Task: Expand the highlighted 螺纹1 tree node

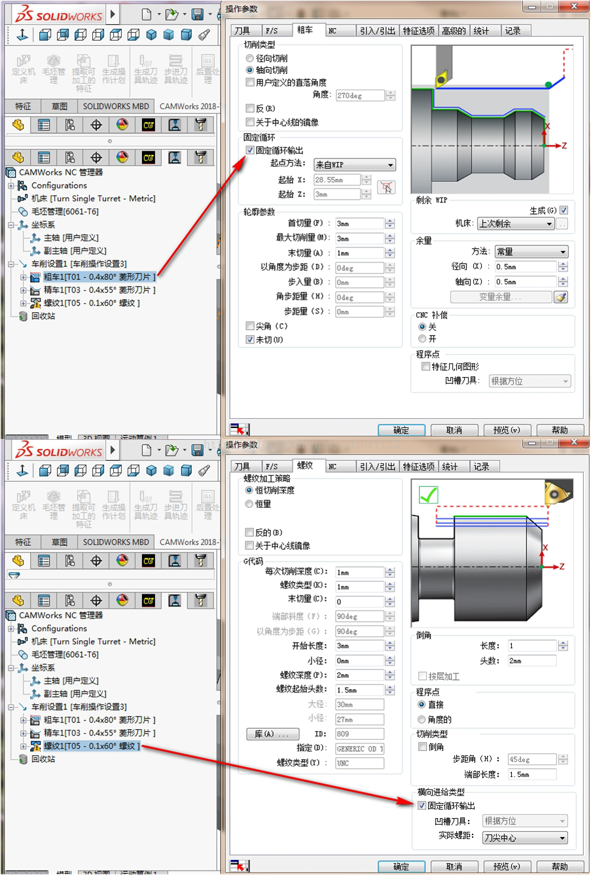Action: coord(23,746)
